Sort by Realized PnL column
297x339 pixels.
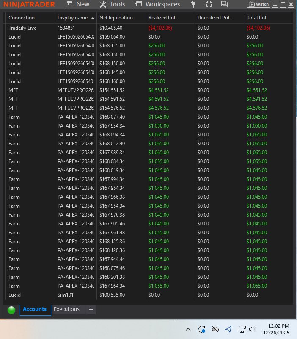pyautogui.click(x=162, y=18)
